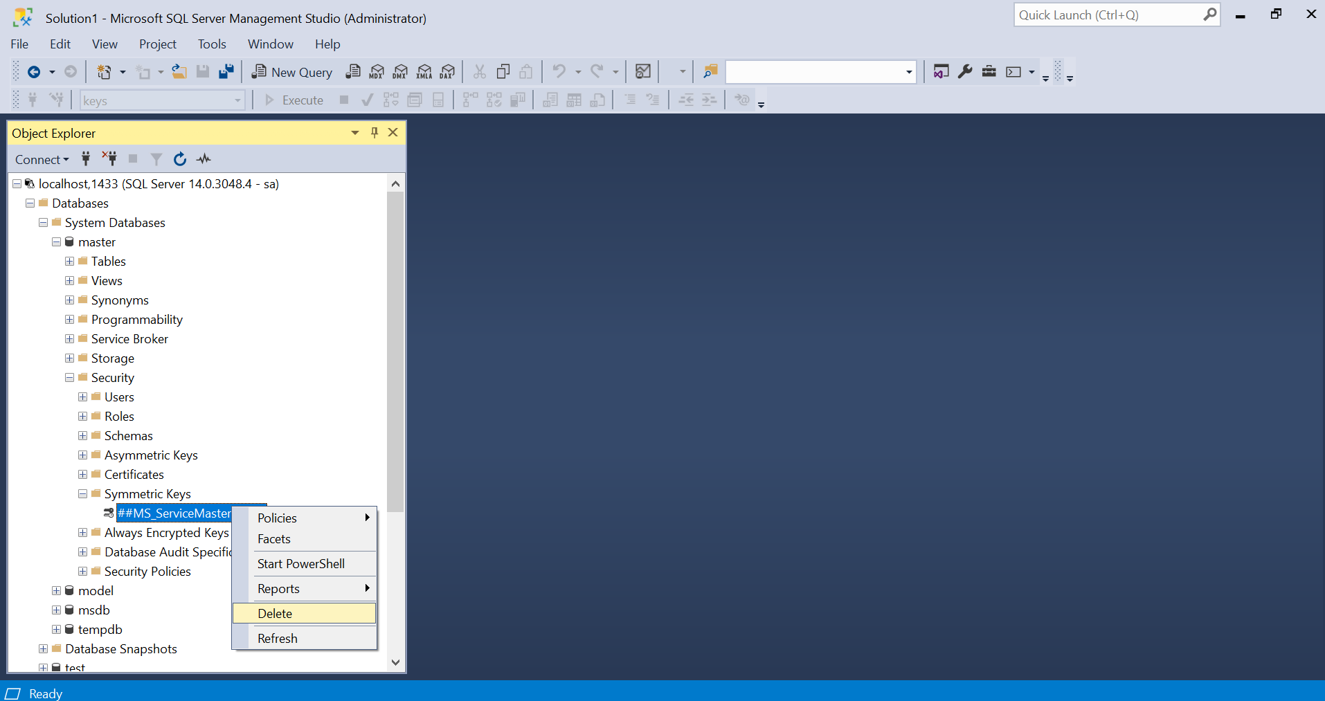Choose Delete from the context menu
Viewport: 1325px width, 701px height.
pos(304,613)
